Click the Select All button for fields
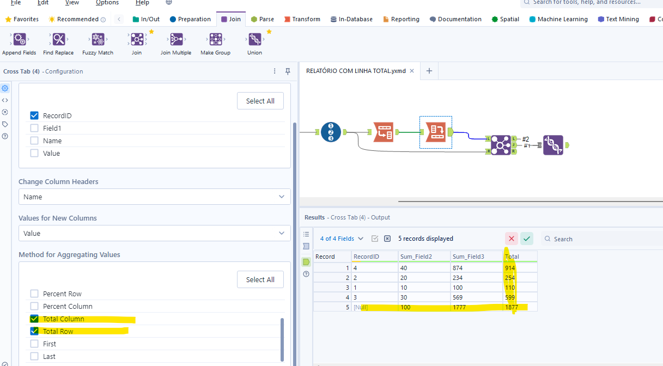The image size is (663, 366). pyautogui.click(x=260, y=100)
